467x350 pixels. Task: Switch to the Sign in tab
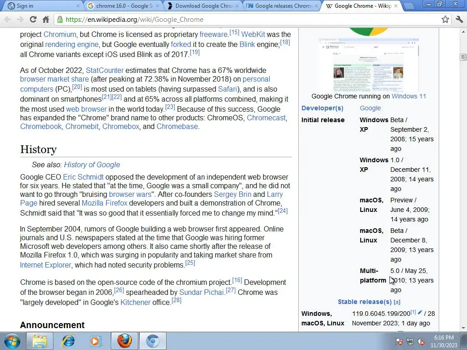42,6
